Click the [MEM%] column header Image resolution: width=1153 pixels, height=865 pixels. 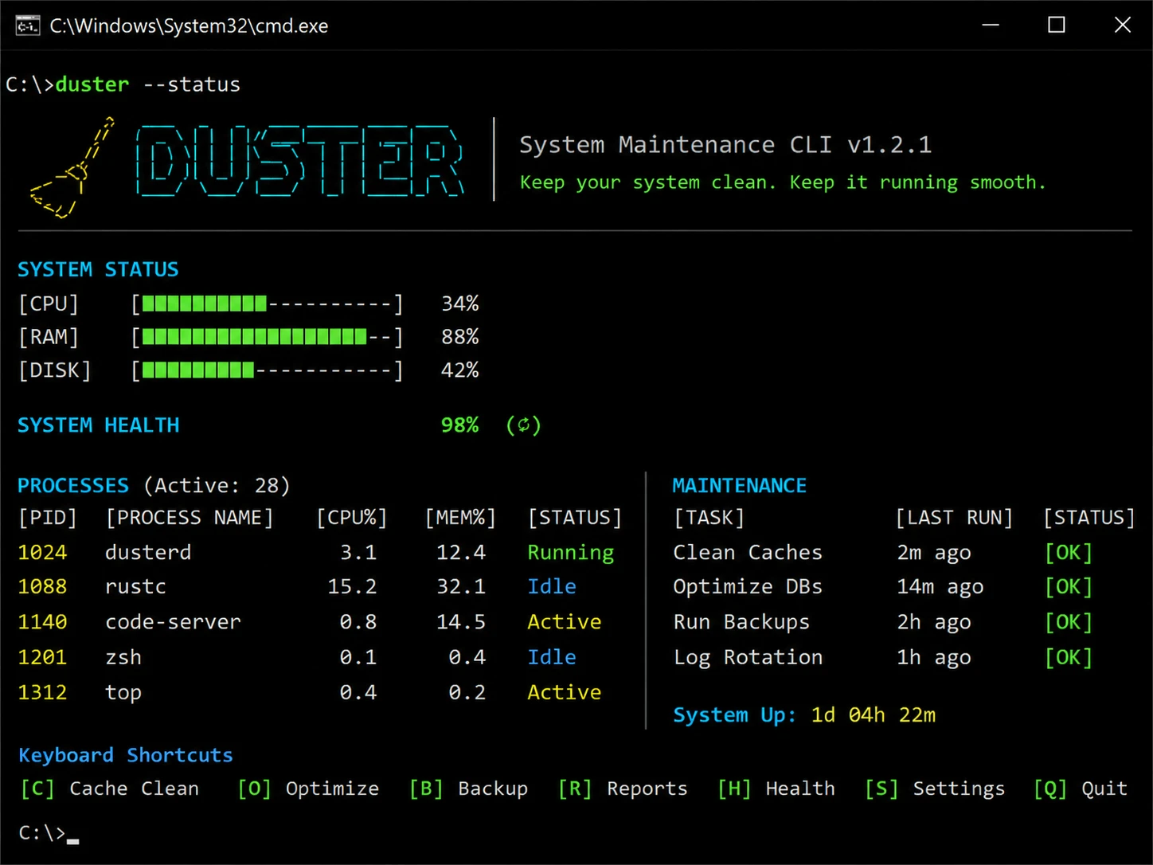click(460, 518)
